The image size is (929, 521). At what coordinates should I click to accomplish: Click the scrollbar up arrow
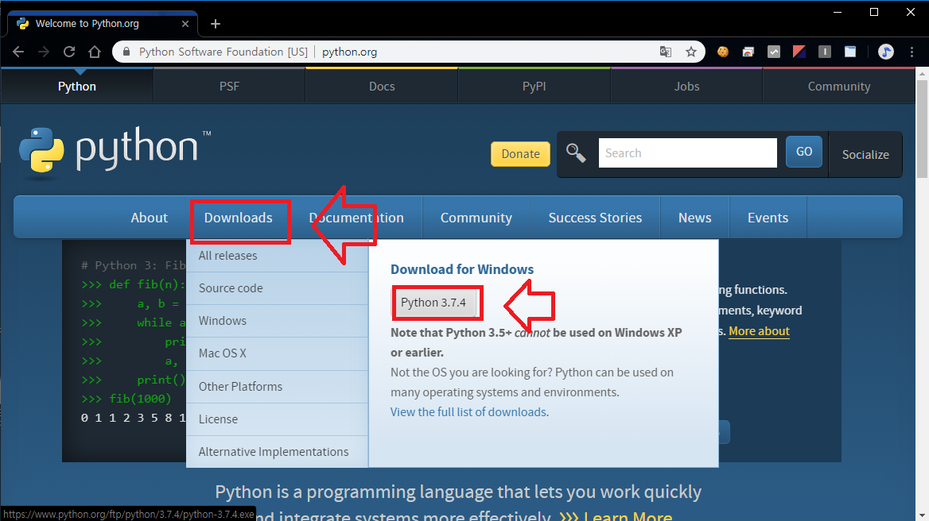[922, 74]
